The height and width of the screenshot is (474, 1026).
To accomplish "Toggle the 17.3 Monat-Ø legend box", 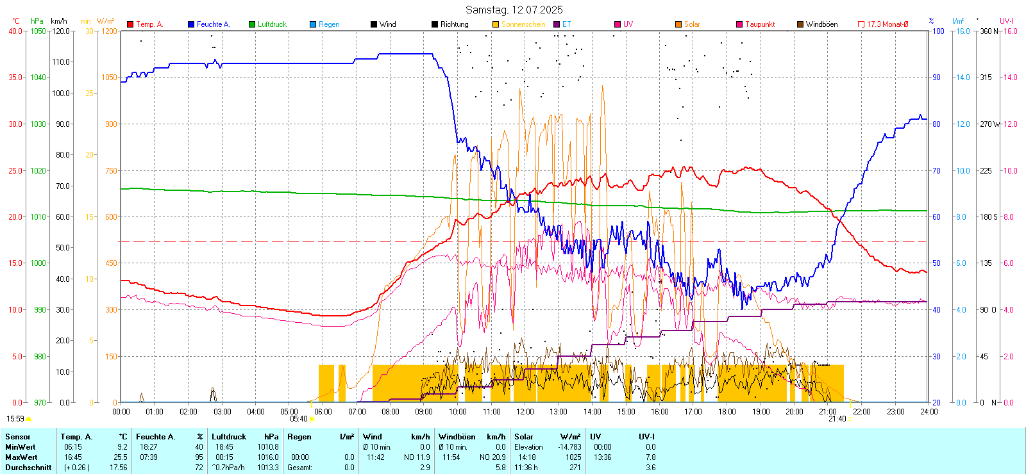I will click(861, 24).
